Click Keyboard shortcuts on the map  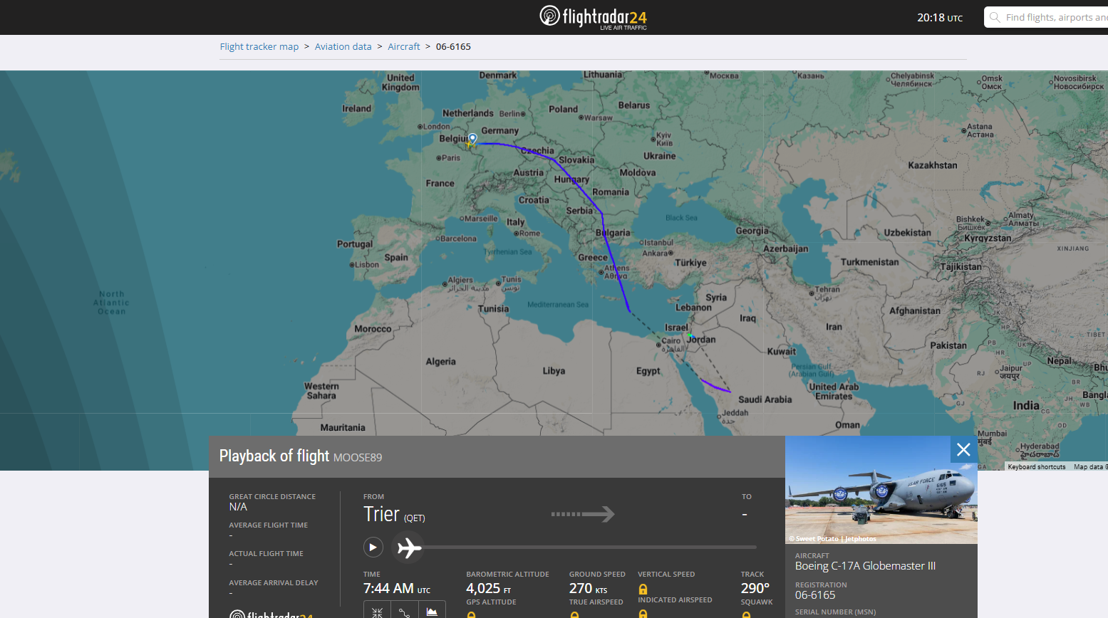coord(1036,467)
